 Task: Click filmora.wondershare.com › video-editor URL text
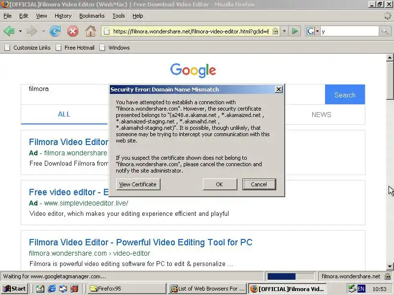[x=90, y=253]
